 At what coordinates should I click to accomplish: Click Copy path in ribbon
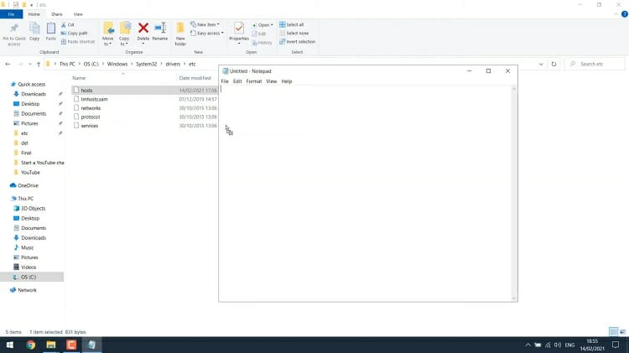coord(75,34)
